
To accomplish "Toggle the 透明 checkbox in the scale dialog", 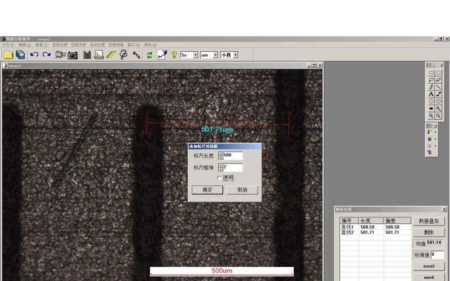I will (x=219, y=178).
